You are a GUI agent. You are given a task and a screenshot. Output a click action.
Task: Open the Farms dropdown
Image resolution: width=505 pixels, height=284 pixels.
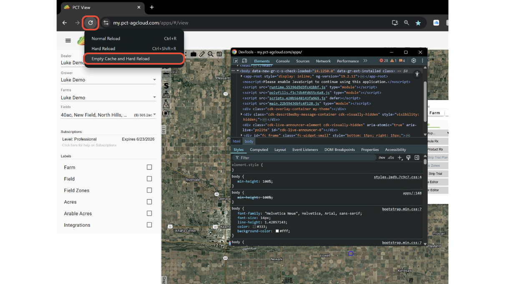pyautogui.click(x=108, y=98)
